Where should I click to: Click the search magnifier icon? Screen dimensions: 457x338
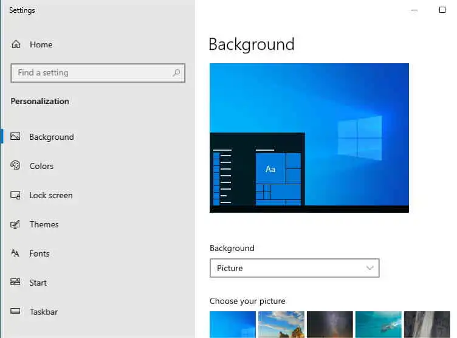click(176, 72)
